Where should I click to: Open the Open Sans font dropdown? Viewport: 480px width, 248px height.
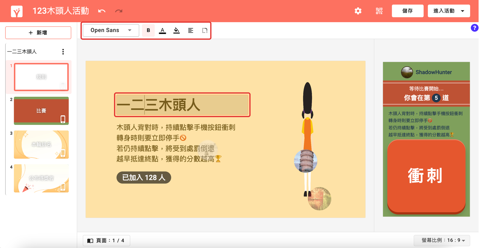[111, 30]
